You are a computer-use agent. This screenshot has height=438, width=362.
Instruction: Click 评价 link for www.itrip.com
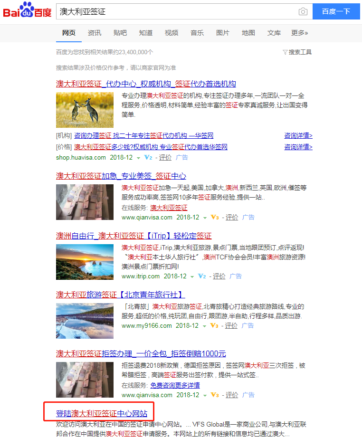pos(219,276)
